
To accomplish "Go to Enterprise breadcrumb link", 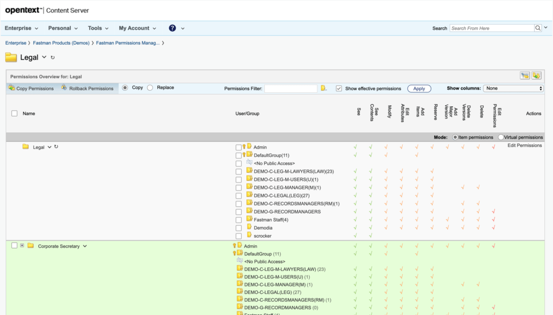I will 16,43.
